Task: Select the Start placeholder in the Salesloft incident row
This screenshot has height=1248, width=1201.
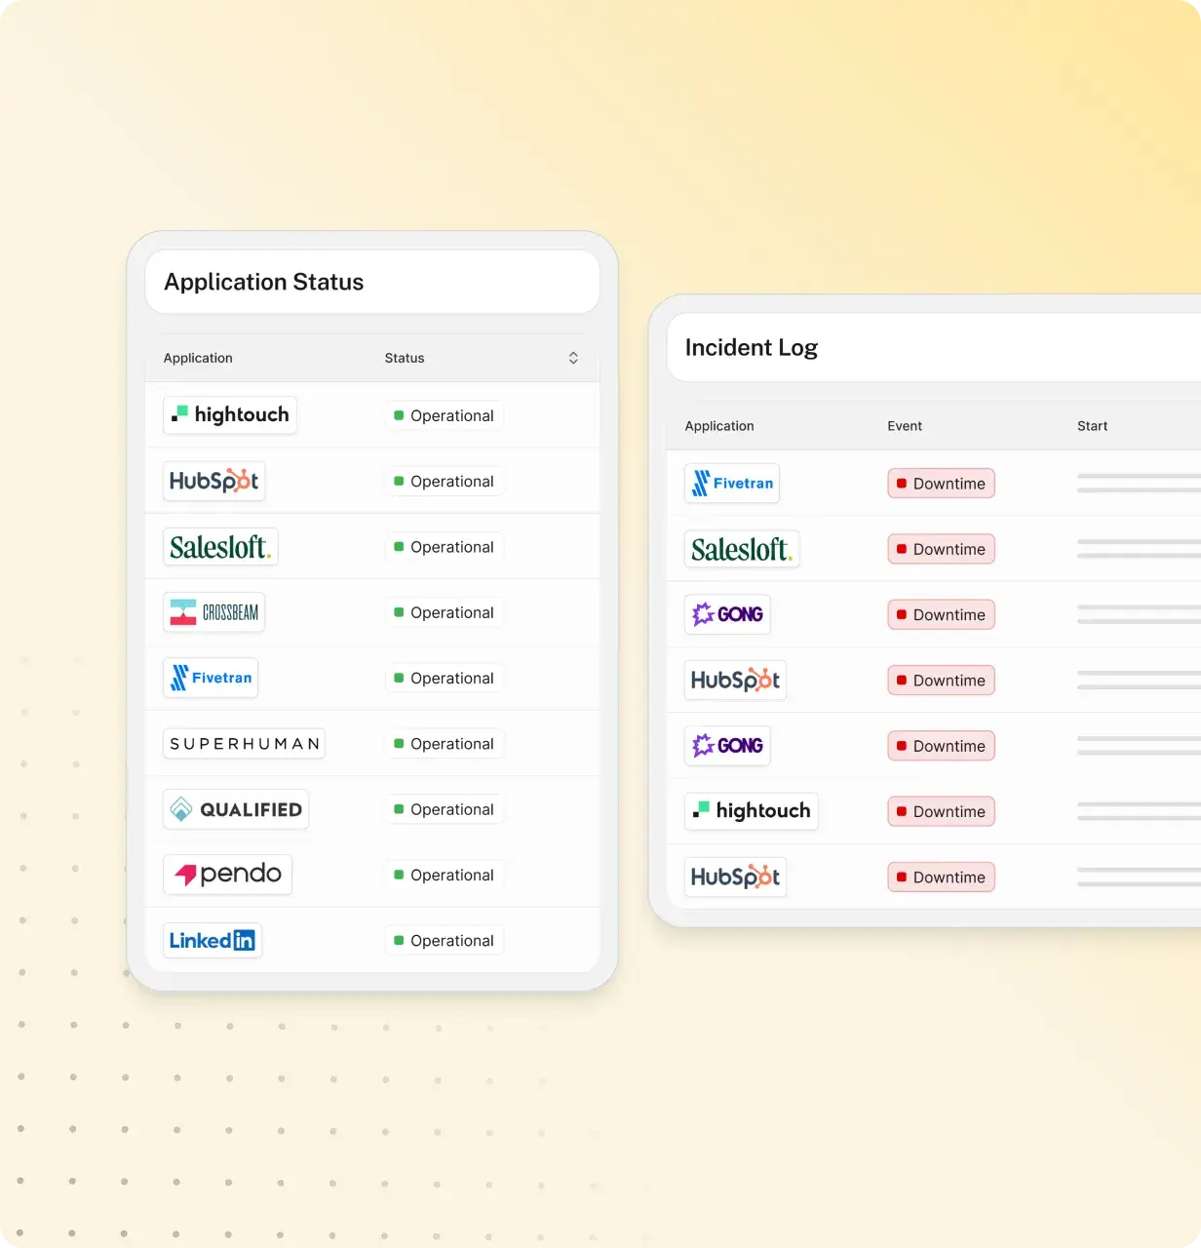Action: pyautogui.click(x=1139, y=548)
